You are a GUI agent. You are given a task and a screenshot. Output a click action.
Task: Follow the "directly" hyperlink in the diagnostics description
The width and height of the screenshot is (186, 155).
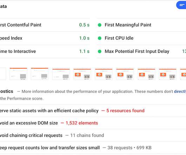click(x=180, y=92)
